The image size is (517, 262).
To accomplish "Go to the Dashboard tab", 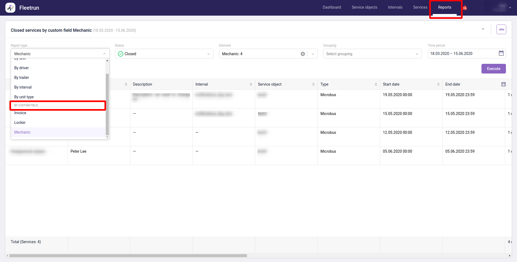I will pos(332,8).
